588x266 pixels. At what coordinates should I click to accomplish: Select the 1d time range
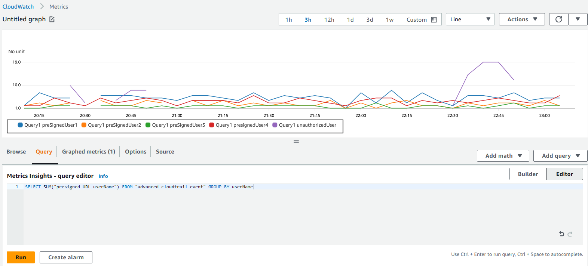(350, 19)
